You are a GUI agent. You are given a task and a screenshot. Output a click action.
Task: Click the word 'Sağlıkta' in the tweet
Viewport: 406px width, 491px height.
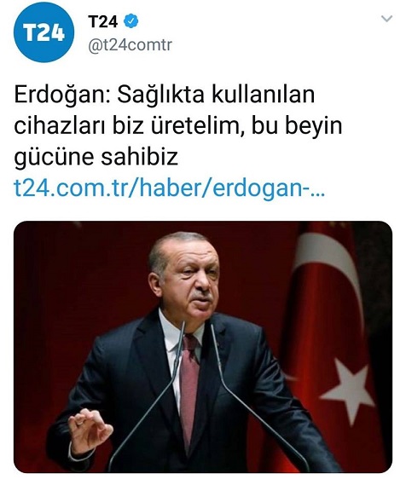click(x=160, y=95)
